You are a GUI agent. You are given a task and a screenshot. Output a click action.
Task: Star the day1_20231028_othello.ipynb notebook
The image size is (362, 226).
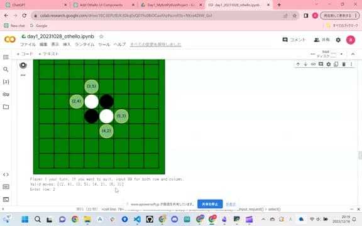point(101,36)
